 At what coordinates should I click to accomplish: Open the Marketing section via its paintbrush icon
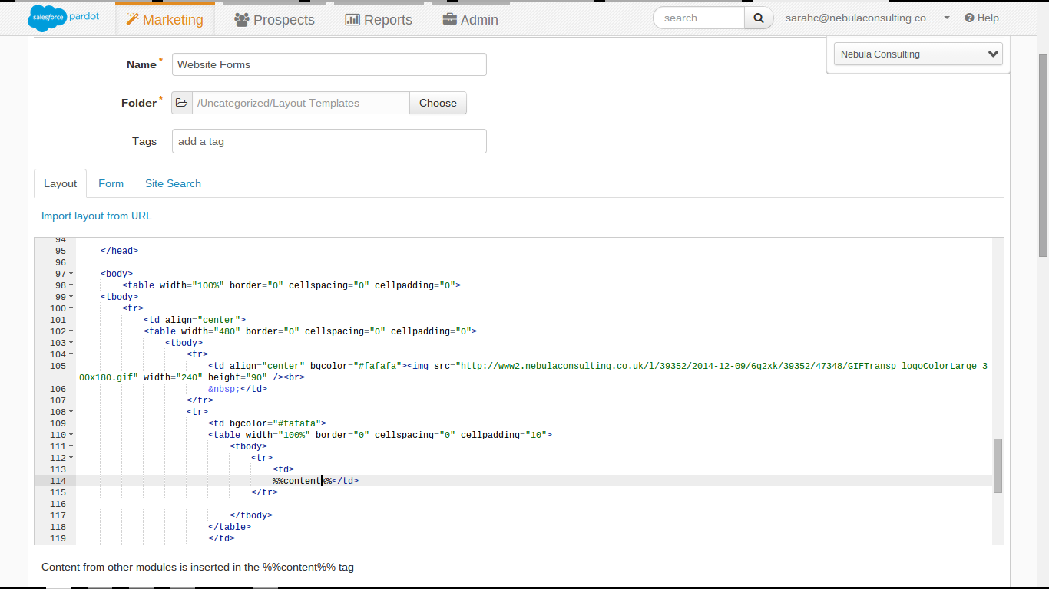click(132, 19)
